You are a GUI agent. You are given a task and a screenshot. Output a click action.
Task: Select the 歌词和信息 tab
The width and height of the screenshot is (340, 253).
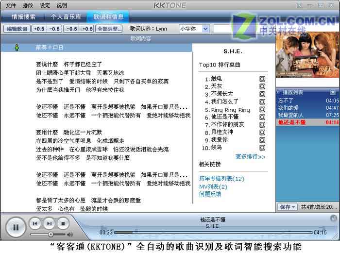click(108, 17)
